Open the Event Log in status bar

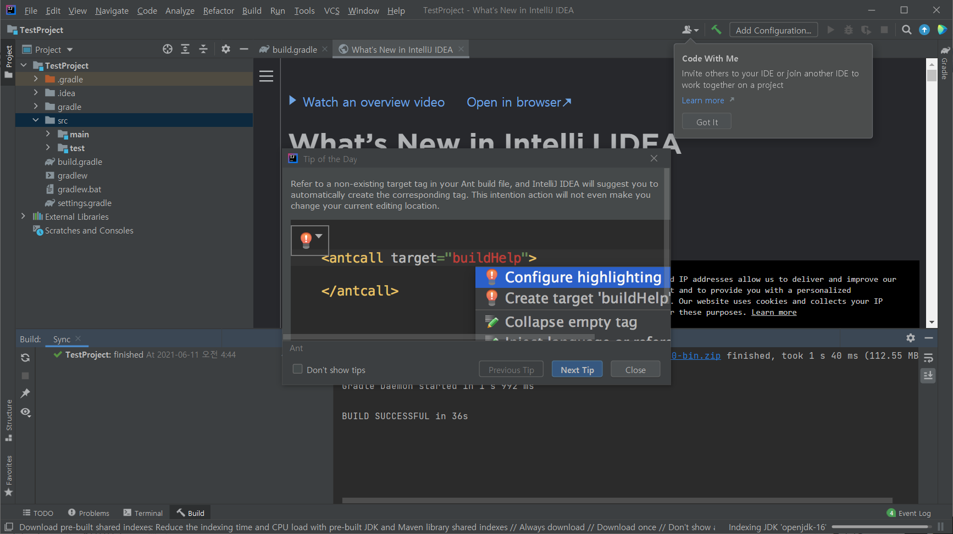tap(908, 513)
